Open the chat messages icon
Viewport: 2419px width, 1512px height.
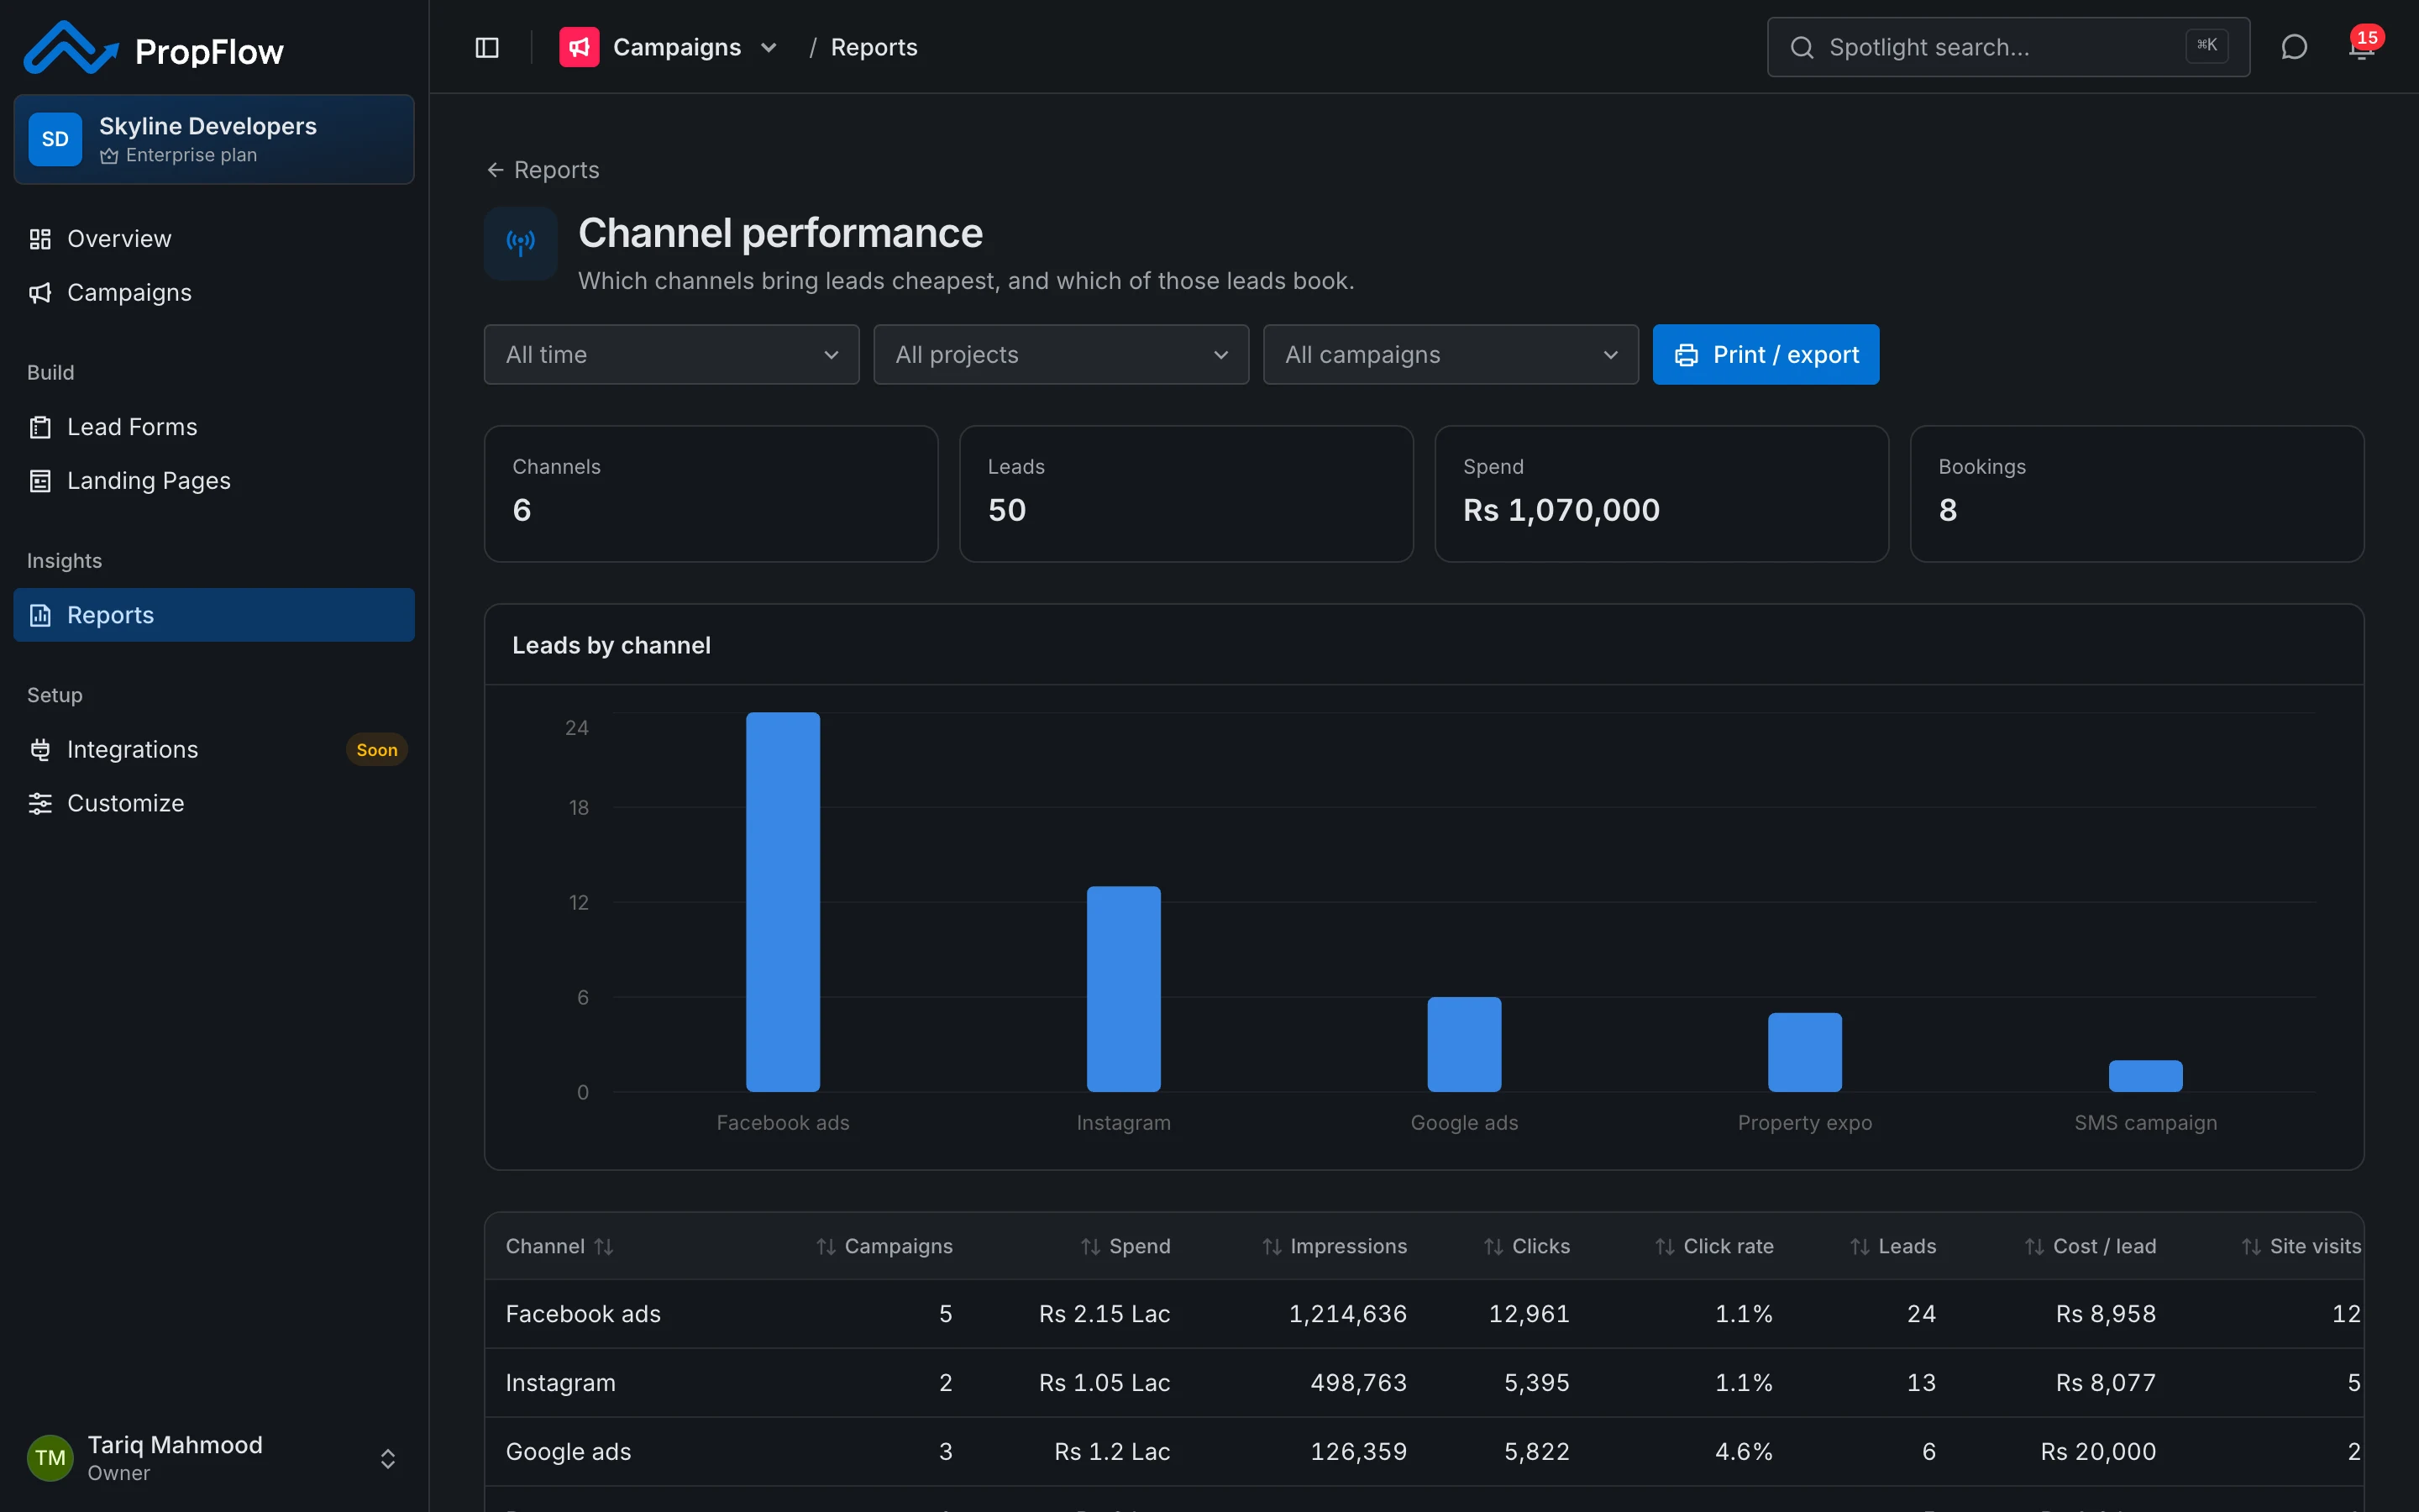2294,47
